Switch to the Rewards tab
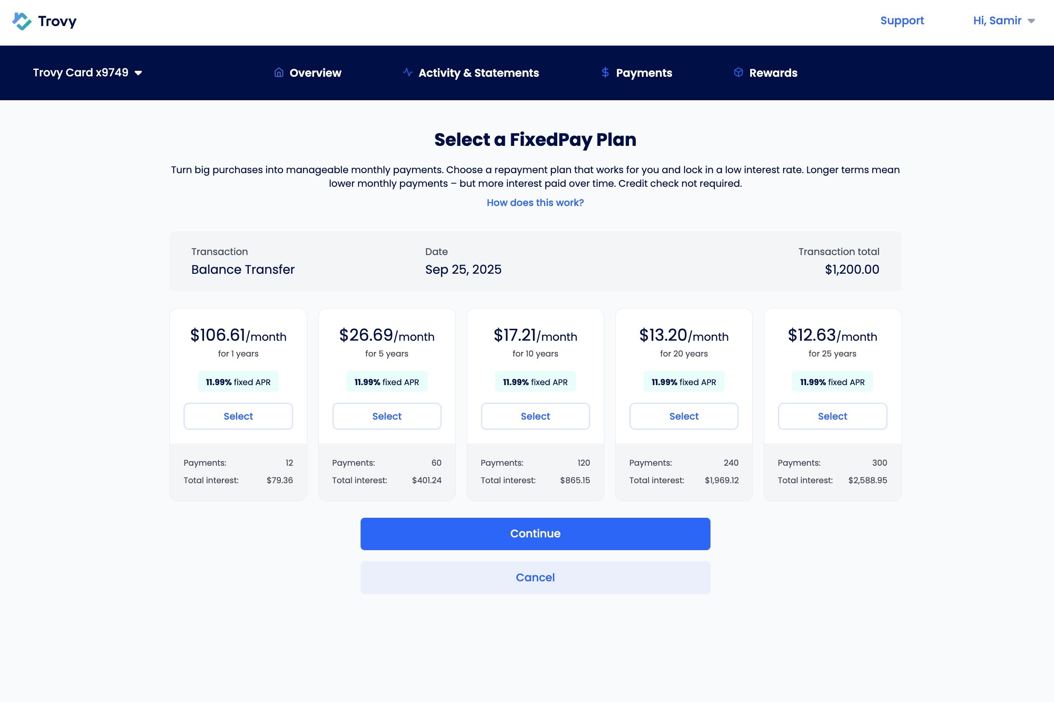This screenshot has height=702, width=1054. (x=773, y=73)
